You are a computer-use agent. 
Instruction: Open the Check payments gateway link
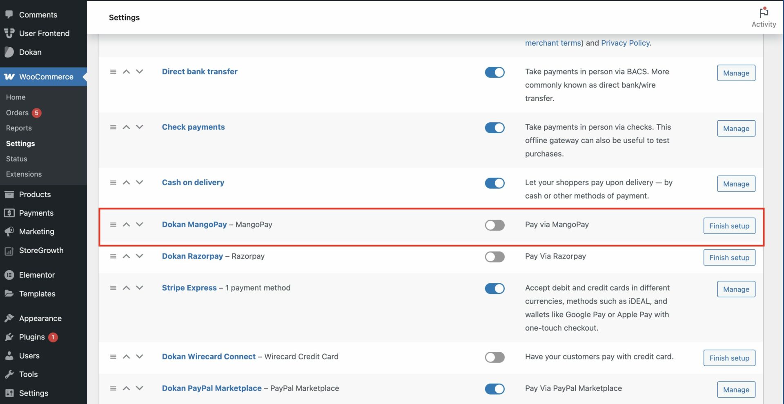point(193,127)
